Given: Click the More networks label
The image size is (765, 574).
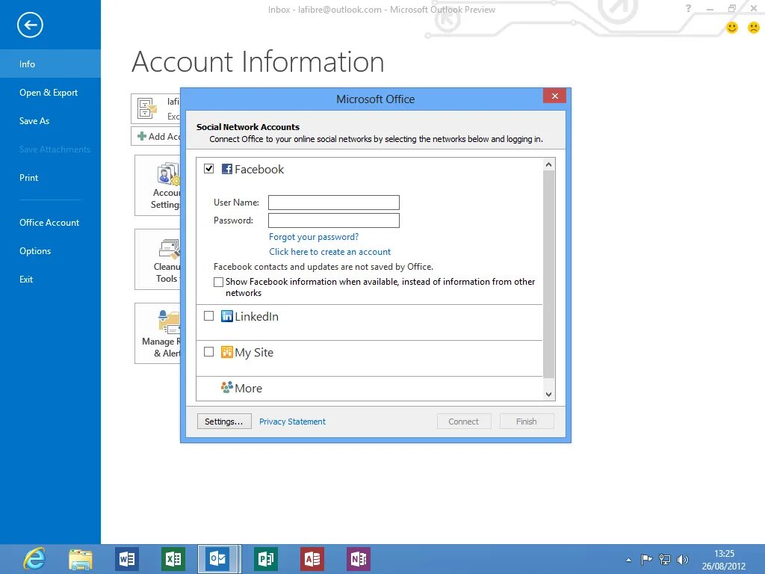Looking at the screenshot, I should coord(248,389).
